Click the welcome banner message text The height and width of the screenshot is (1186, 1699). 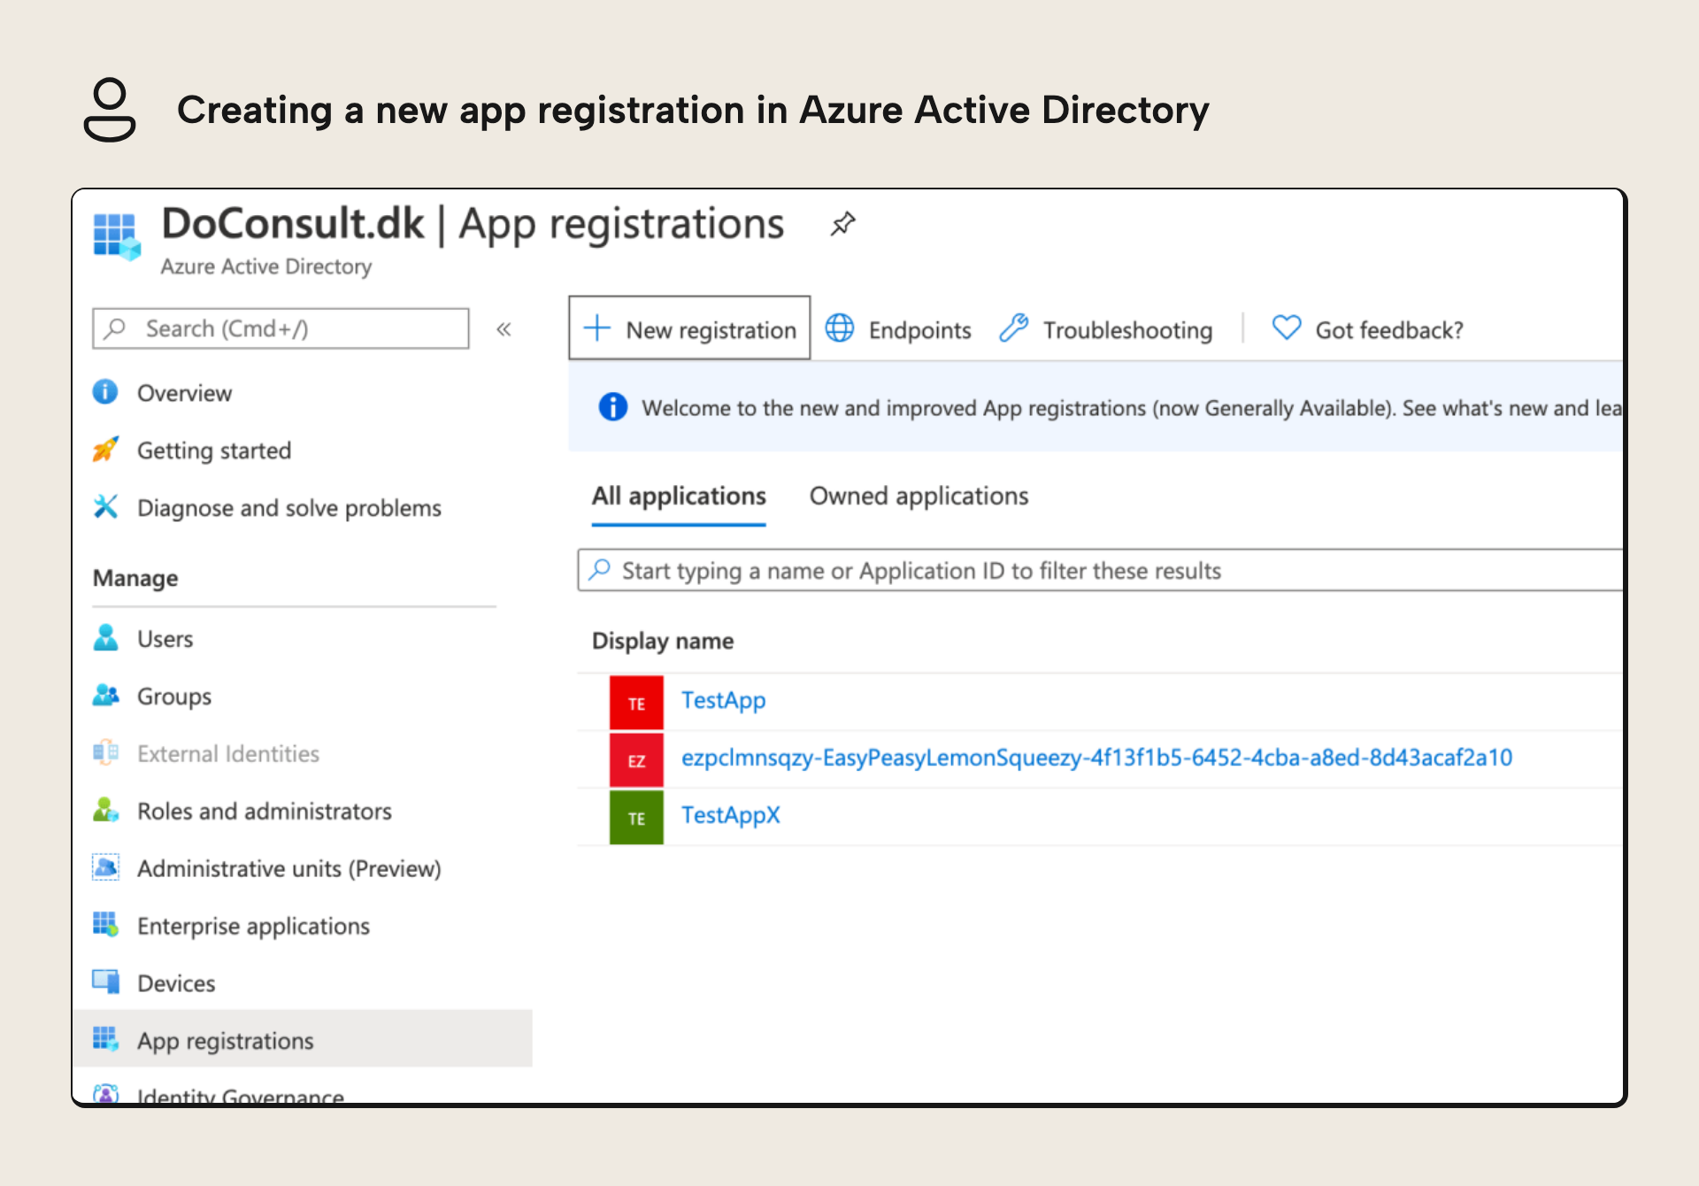tap(1131, 408)
